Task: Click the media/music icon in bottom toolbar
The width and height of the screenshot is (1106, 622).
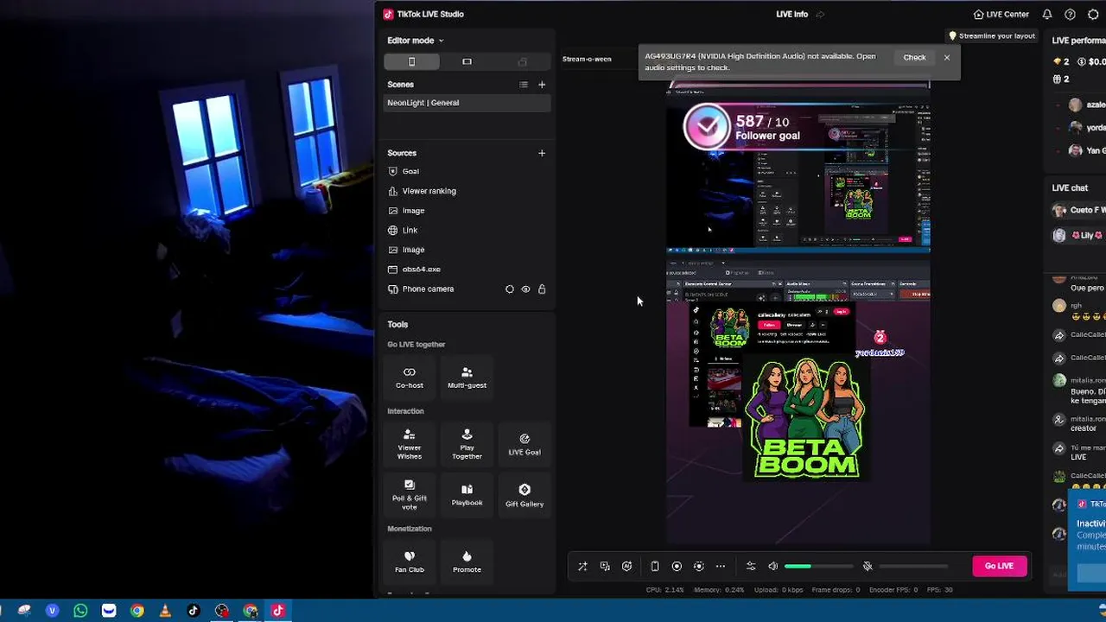Action: coord(605,567)
